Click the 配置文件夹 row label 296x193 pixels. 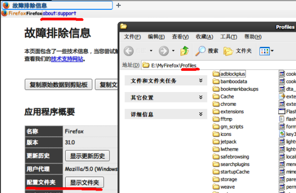(x=41, y=182)
